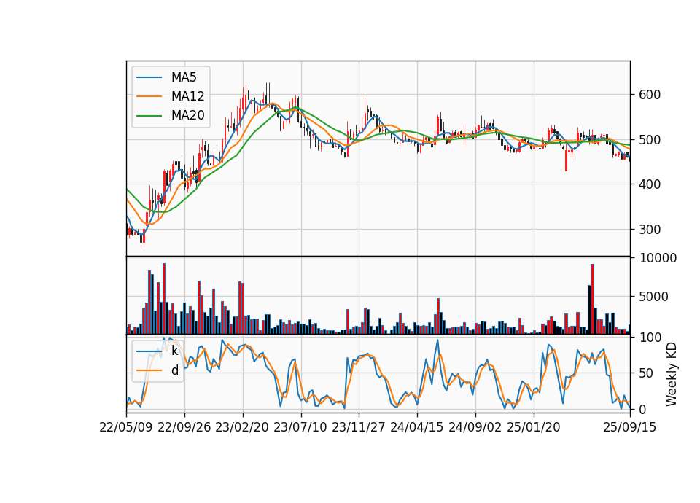700x503 pixels.
Task: Click the Weekly KD axis label
Action: [x=672, y=375]
